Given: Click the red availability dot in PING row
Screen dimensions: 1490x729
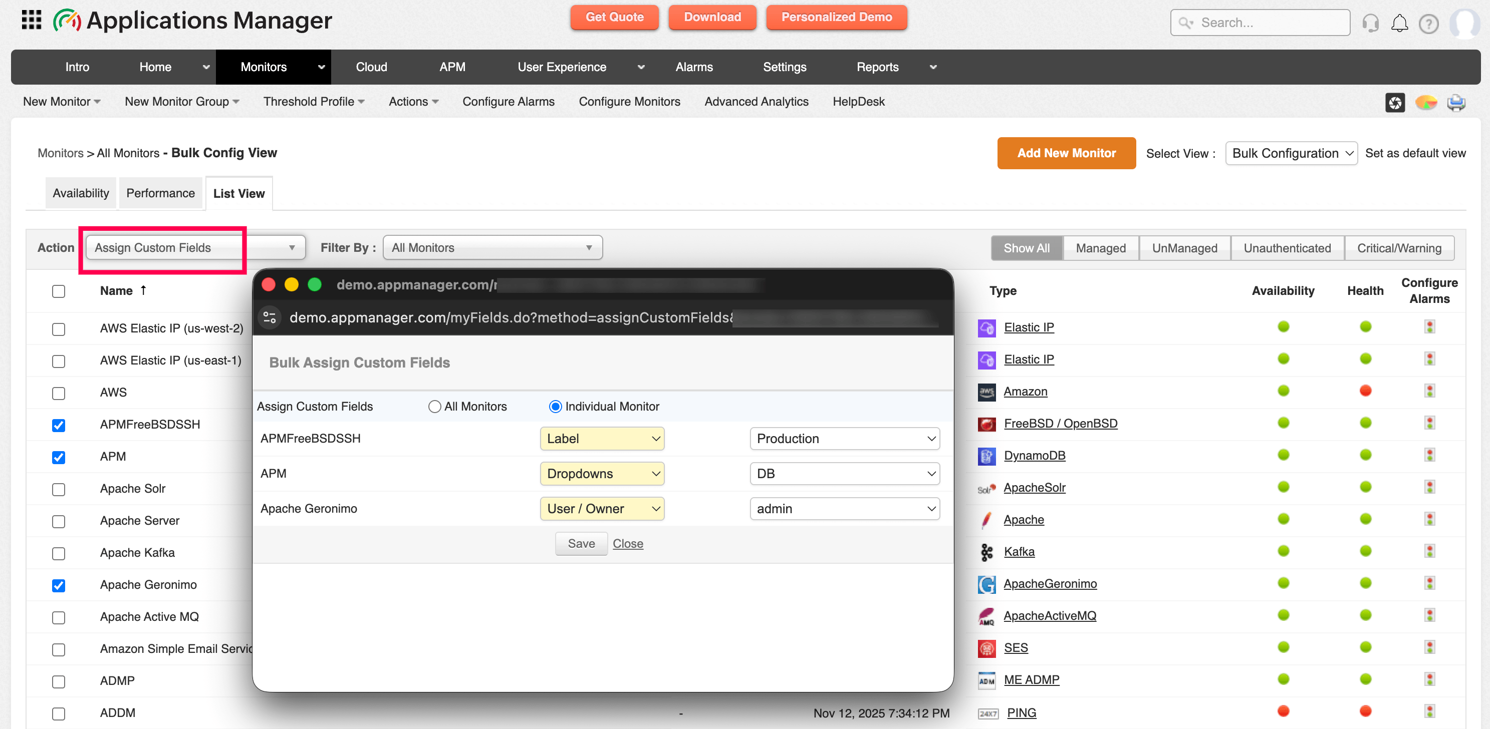Looking at the screenshot, I should click(1283, 711).
